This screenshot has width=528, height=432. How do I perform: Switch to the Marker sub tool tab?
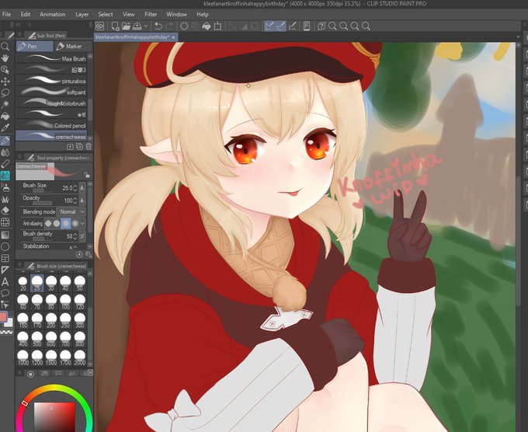coord(72,47)
